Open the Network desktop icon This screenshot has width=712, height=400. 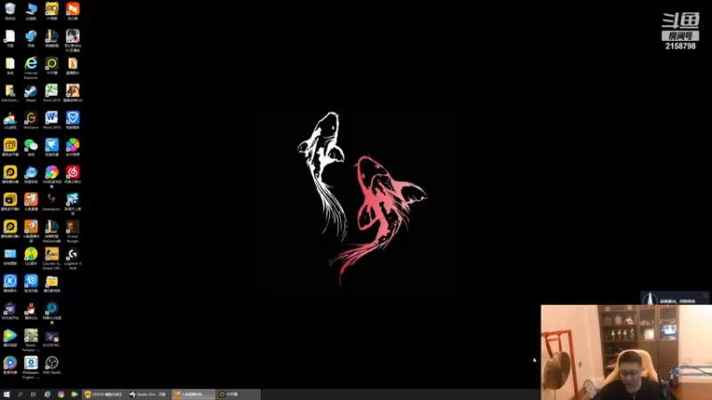(x=31, y=38)
